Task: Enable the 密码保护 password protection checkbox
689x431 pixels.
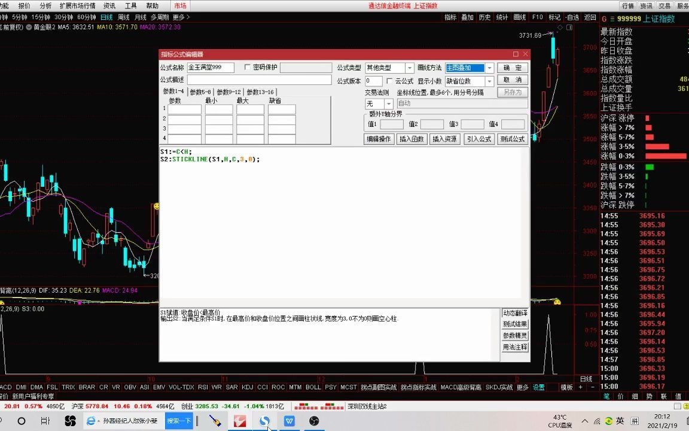Action: (x=247, y=68)
